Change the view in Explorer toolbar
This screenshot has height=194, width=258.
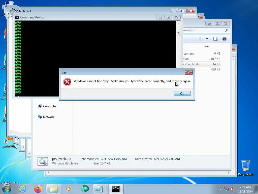coord(201,39)
